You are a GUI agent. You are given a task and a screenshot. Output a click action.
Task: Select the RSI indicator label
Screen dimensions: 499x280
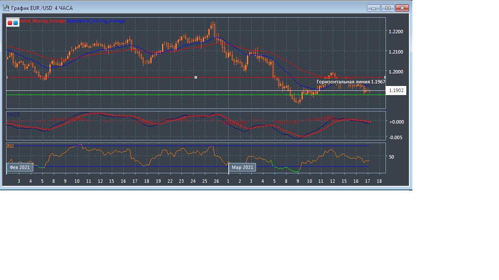click(10, 146)
